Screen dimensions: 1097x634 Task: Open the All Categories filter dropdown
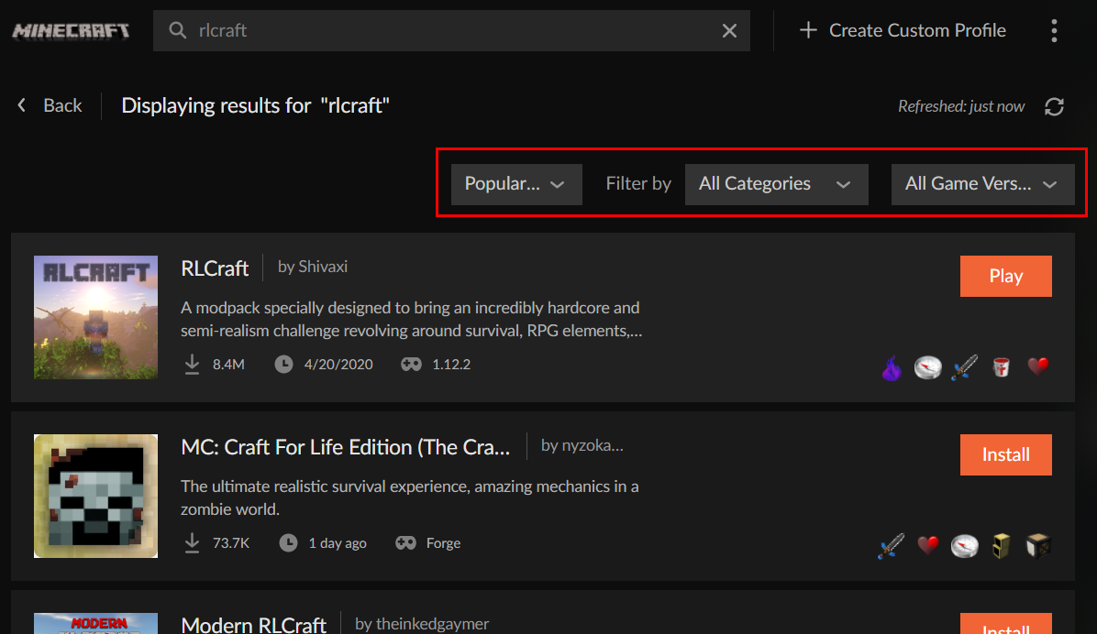pos(777,184)
